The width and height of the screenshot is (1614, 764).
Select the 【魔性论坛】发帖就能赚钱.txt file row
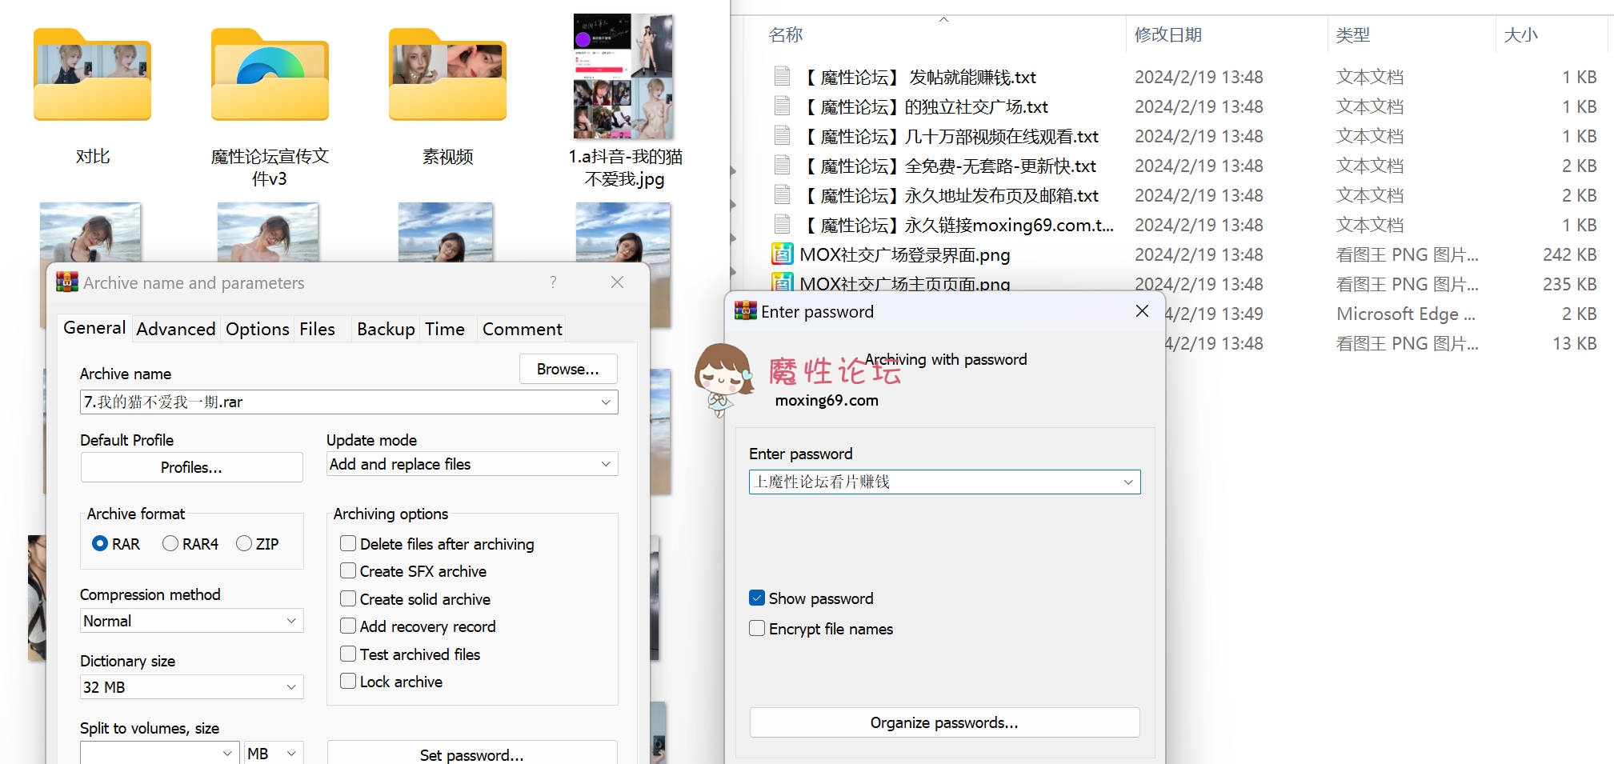click(1184, 77)
